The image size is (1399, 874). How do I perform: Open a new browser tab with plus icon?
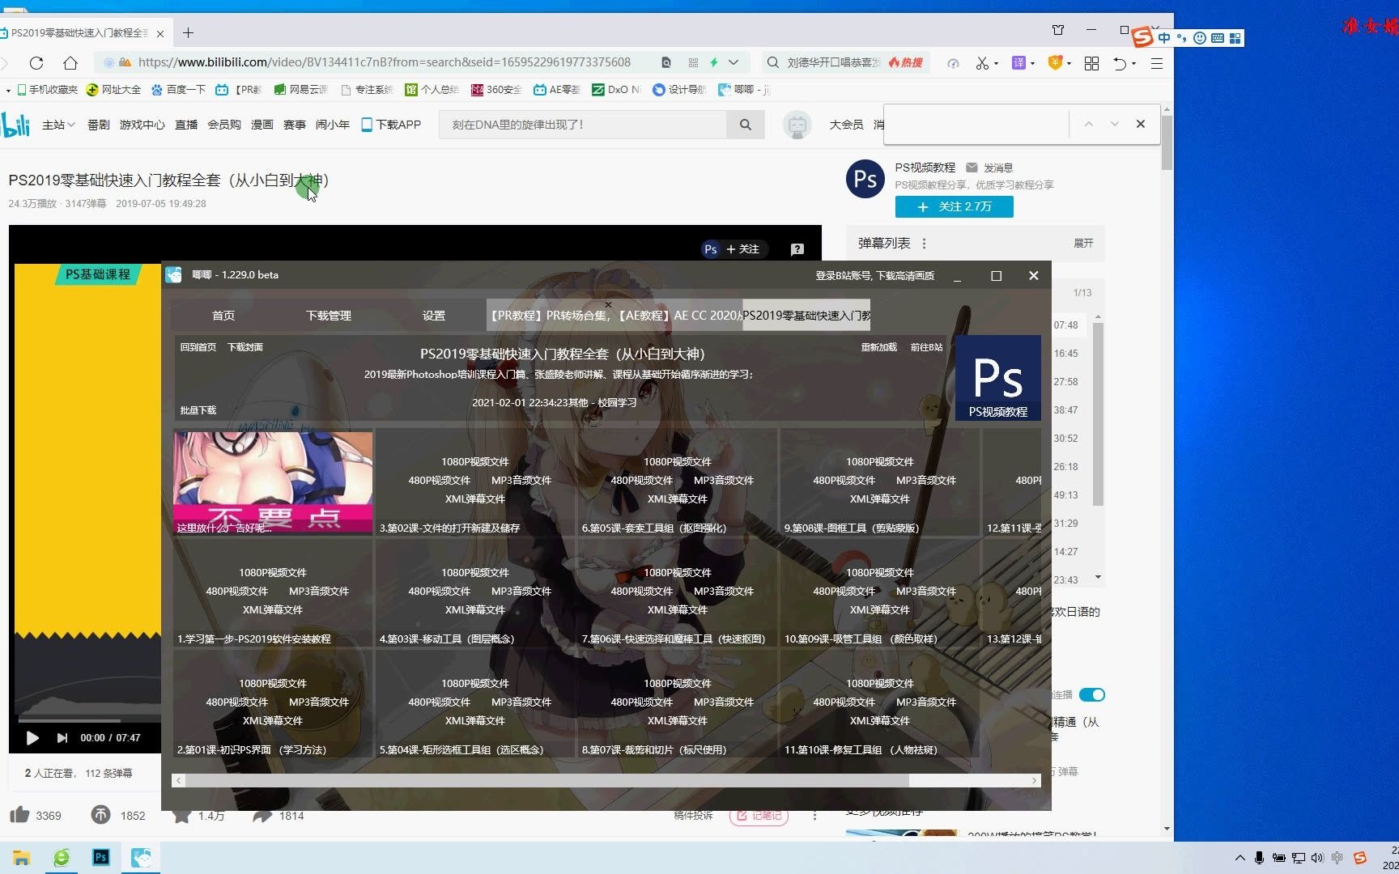(188, 33)
